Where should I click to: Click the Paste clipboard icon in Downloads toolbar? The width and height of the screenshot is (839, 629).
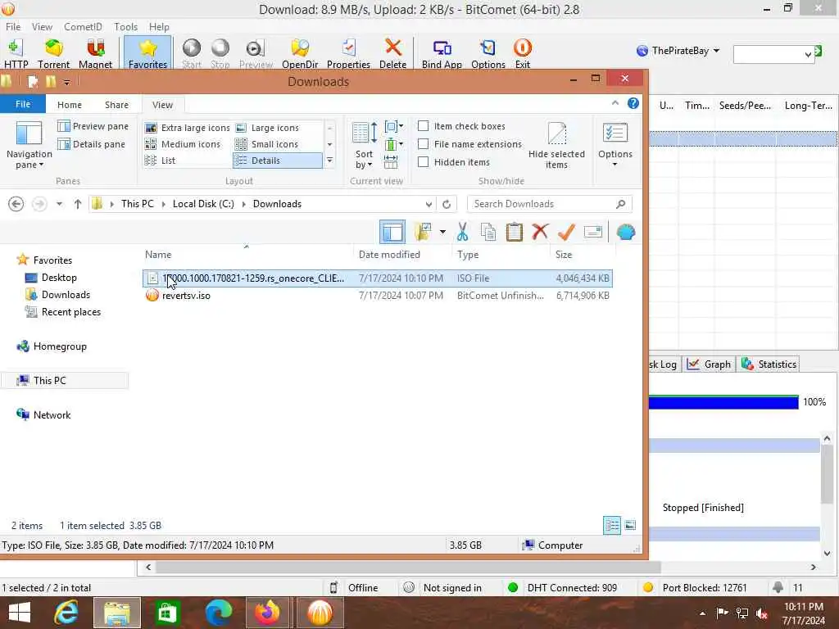pyautogui.click(x=515, y=232)
